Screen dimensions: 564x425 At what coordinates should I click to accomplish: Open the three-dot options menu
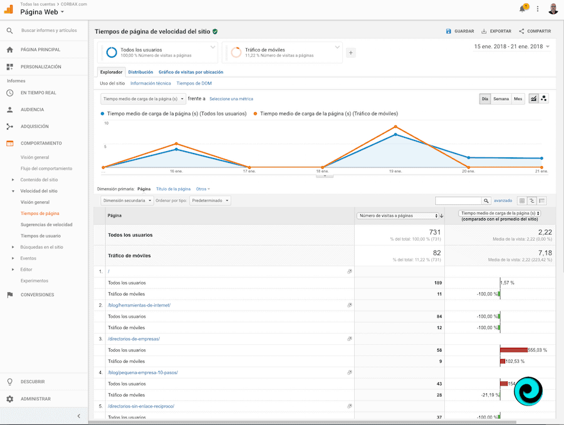pos(538,9)
